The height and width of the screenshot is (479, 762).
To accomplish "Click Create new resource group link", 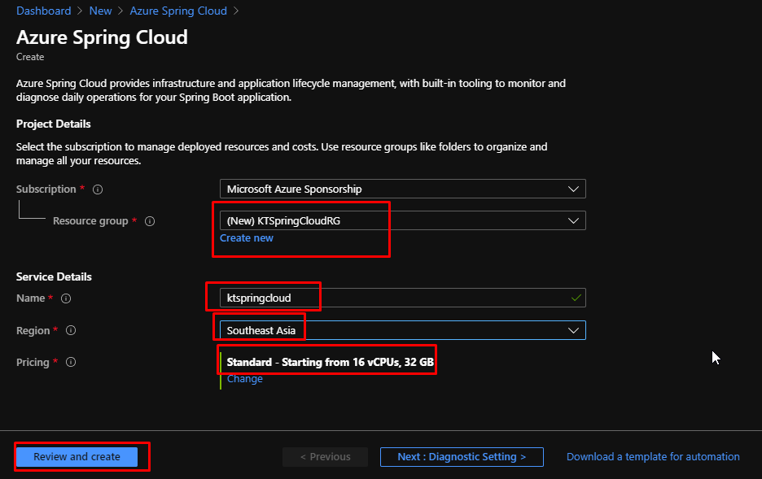I will pyautogui.click(x=247, y=238).
